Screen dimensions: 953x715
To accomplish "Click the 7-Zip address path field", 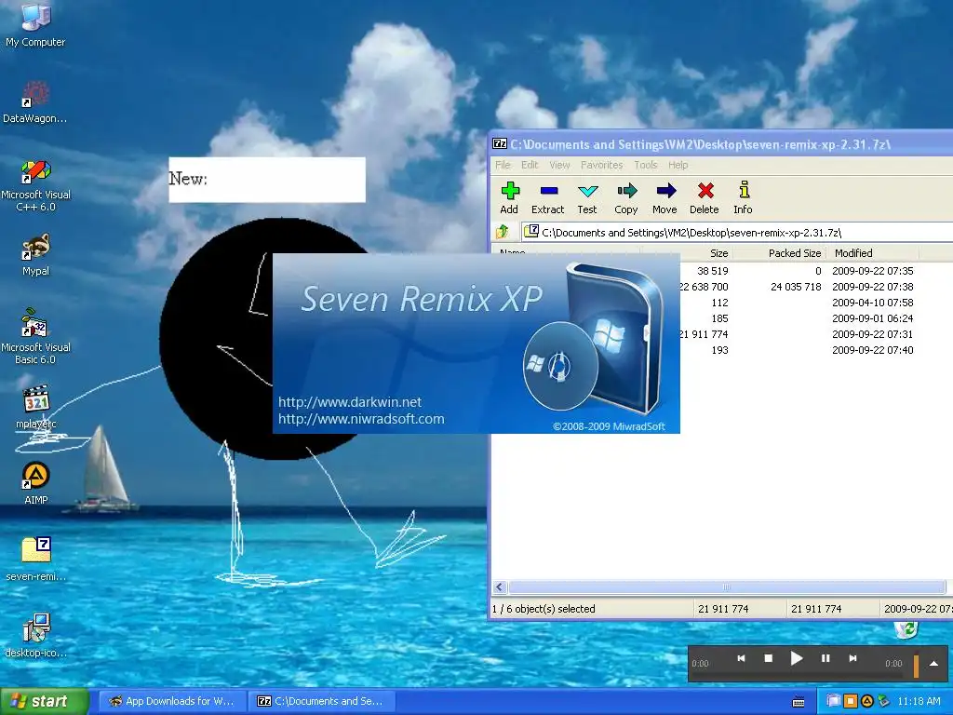I will coord(737,232).
